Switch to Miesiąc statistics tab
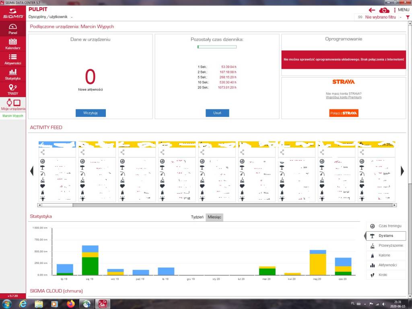 [214, 217]
